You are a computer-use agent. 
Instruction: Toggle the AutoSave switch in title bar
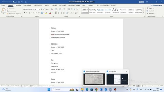(15, 2)
